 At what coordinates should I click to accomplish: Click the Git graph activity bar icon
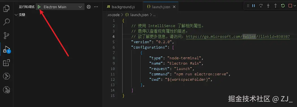pyautogui.click(x=6, y=76)
